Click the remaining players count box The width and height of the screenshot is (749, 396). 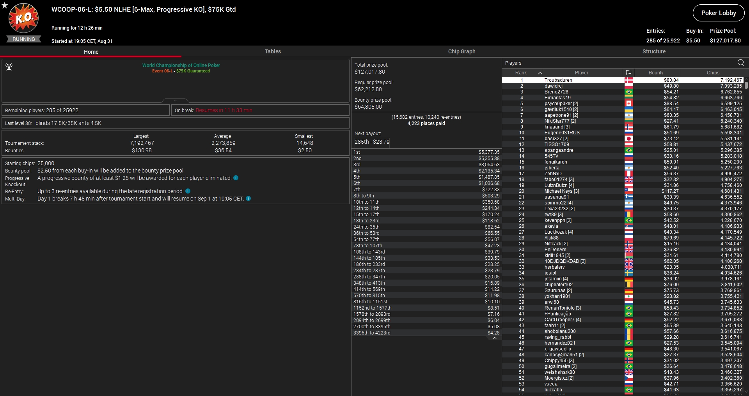point(86,110)
